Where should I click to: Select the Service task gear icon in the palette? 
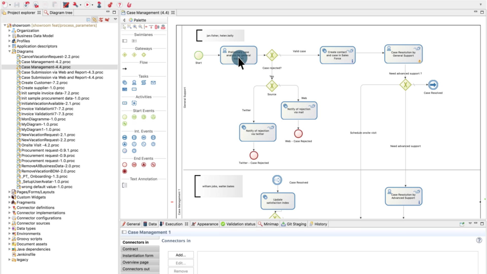125,82
